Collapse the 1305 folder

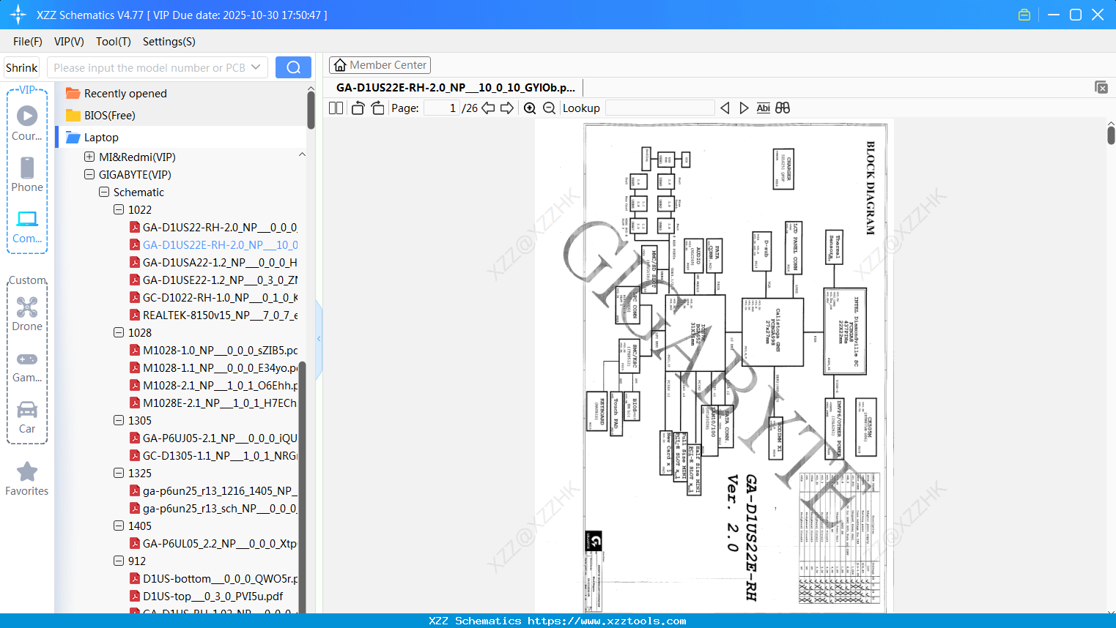point(119,420)
